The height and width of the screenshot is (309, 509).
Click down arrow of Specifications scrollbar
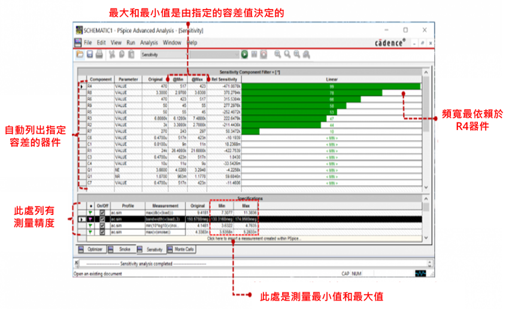[x=426, y=238]
